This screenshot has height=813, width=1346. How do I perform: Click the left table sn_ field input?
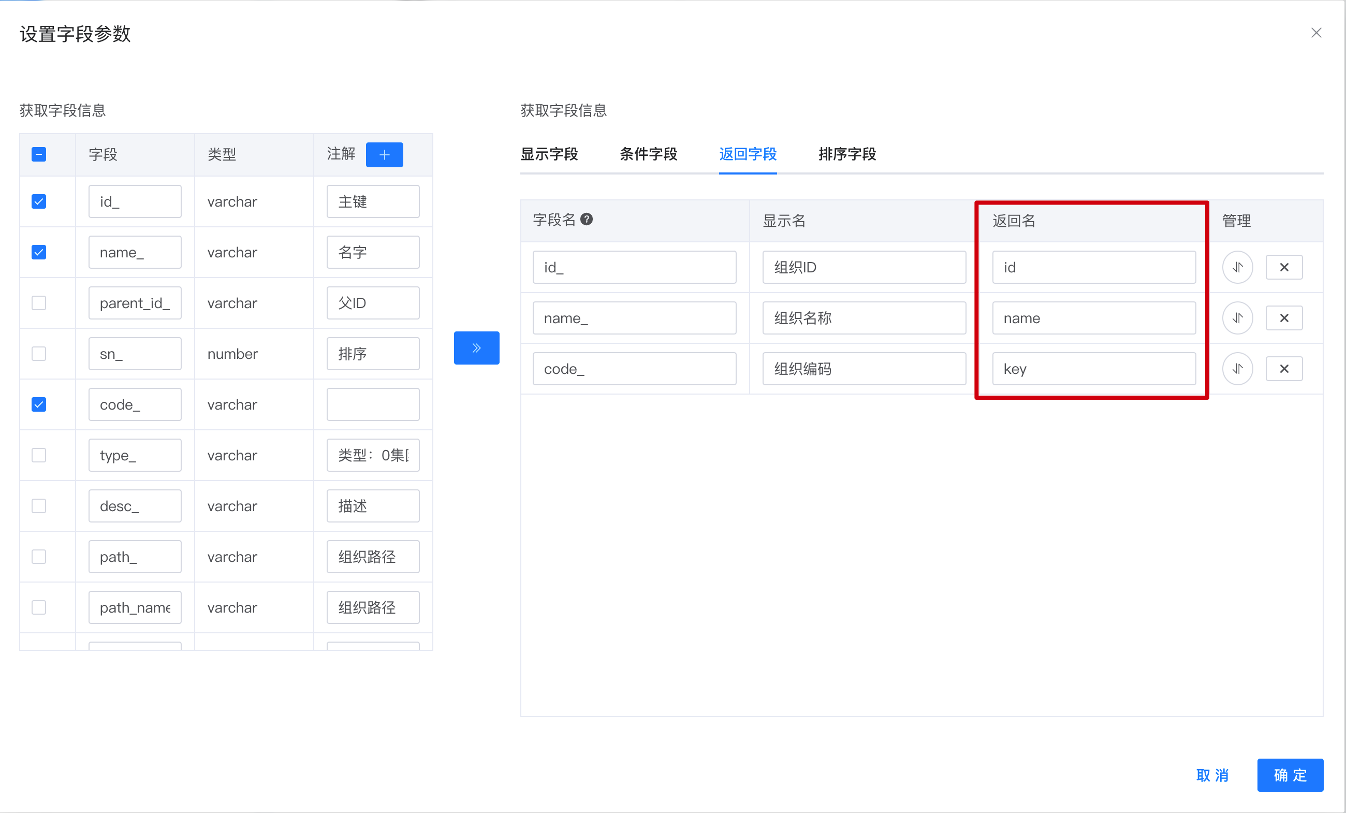click(135, 354)
